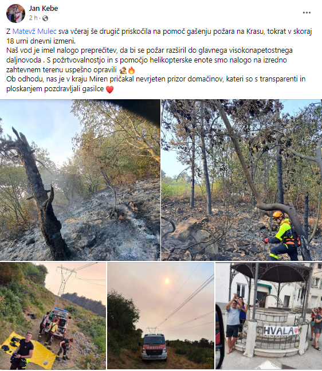322x371 pixels.
Task: Open the photo of the red Gasilci van
Action: pos(161,315)
